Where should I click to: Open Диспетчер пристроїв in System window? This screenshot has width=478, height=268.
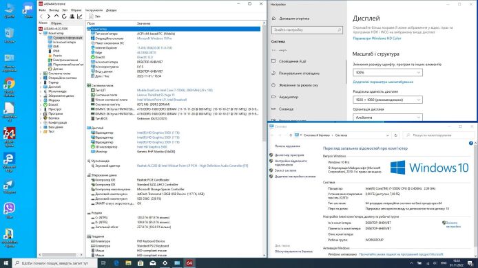(x=289, y=155)
